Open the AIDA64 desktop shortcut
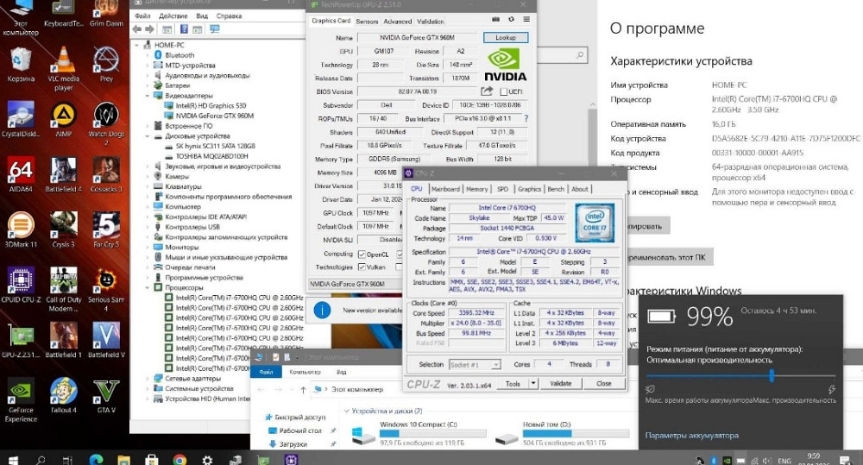This screenshot has width=863, height=465. 21,174
